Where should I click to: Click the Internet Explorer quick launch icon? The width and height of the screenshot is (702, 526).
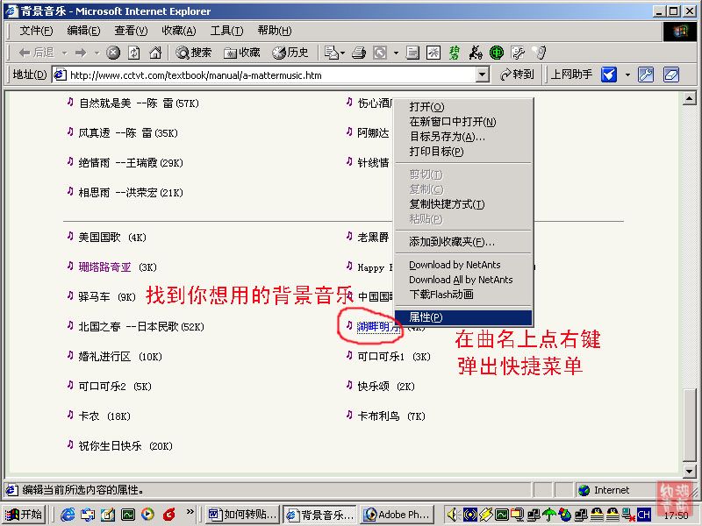click(x=67, y=515)
